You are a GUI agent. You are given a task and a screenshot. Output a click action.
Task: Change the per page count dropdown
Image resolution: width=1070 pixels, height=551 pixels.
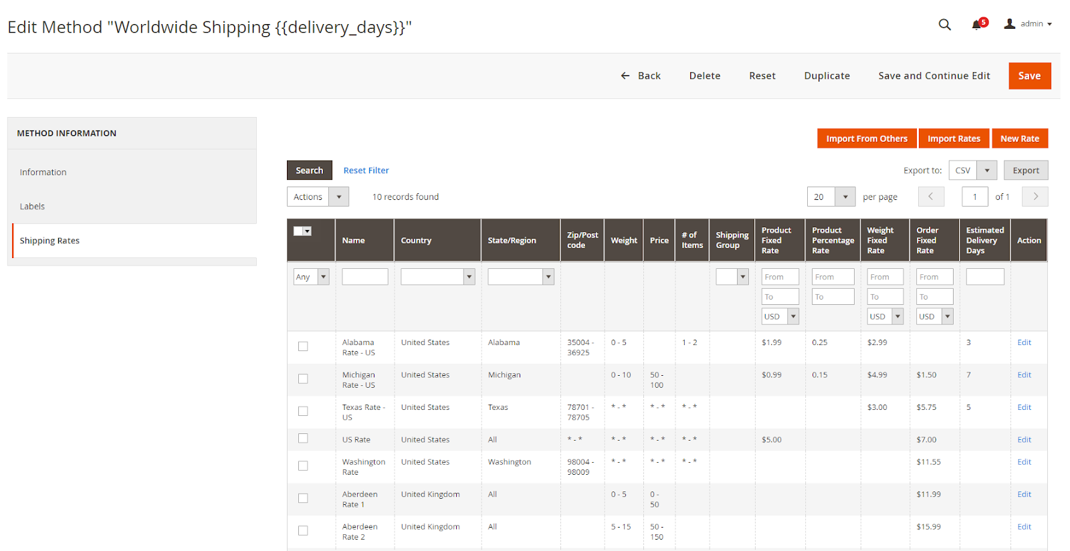click(845, 197)
